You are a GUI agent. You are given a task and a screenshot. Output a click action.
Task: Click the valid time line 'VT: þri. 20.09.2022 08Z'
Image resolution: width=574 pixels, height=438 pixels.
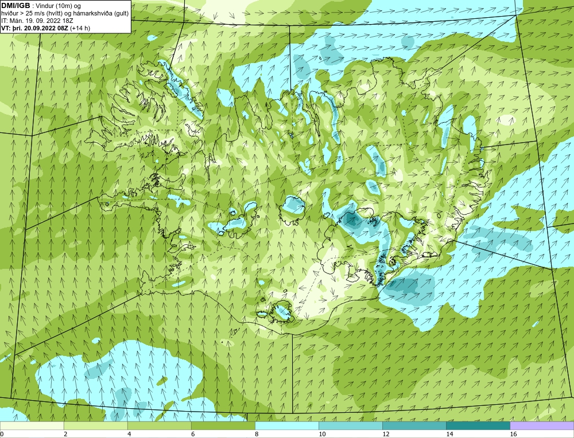(x=34, y=28)
